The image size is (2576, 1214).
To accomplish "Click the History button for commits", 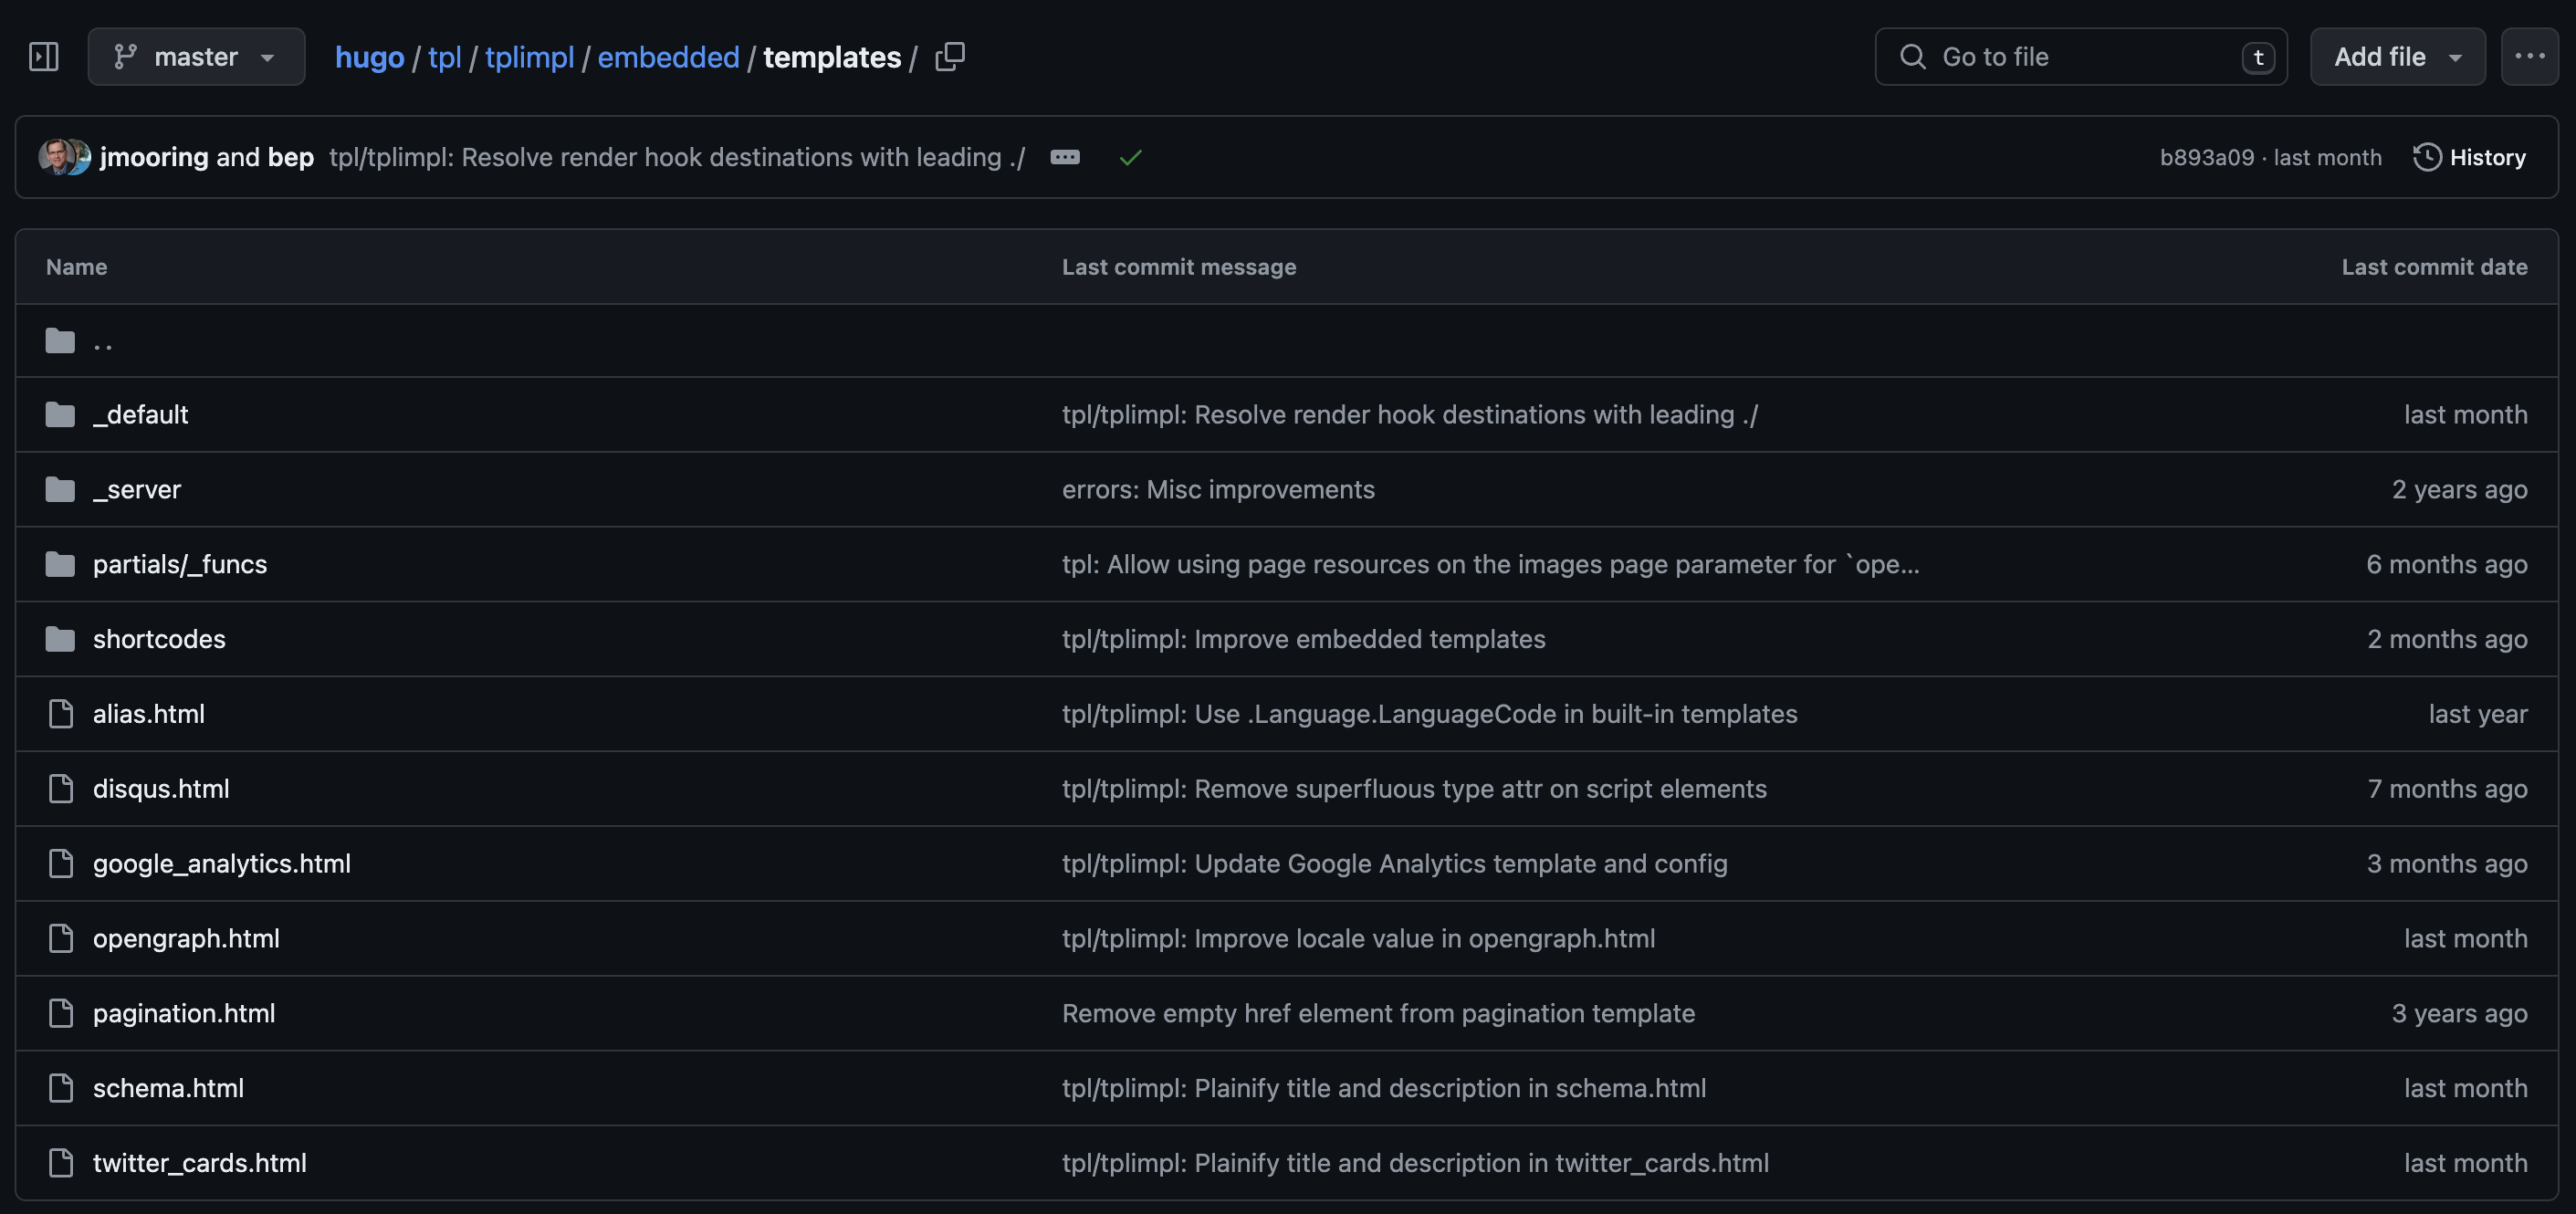I will pos(2471,156).
